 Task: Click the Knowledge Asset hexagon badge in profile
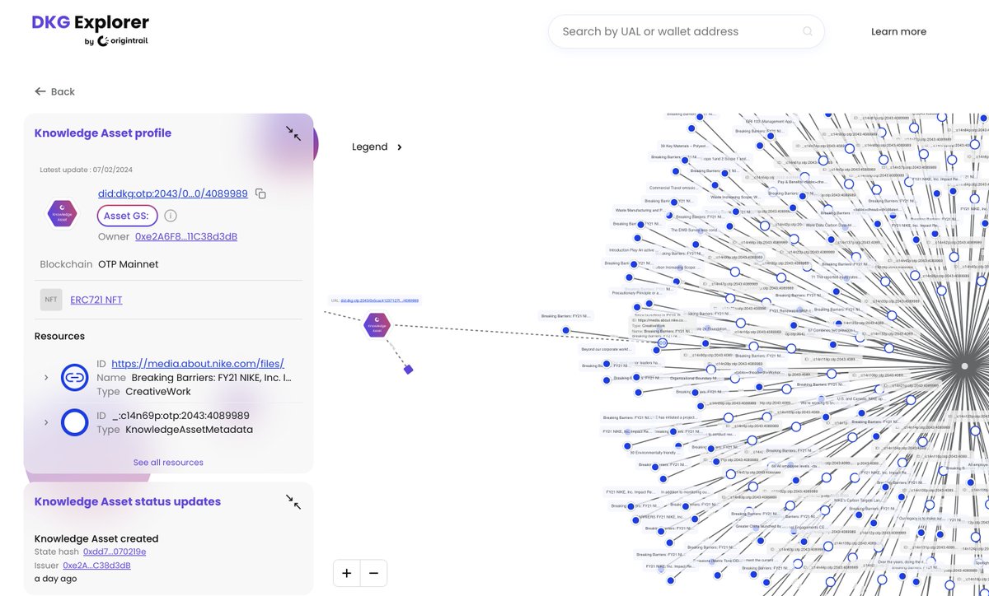(x=62, y=213)
